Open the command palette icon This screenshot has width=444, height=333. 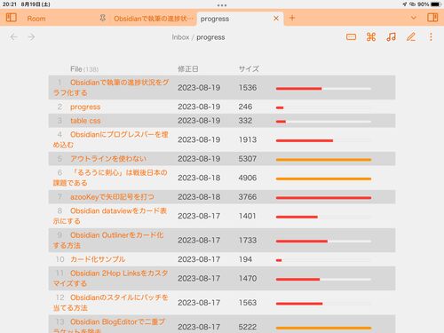coord(371,37)
